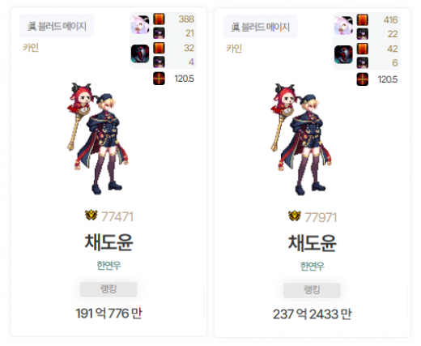Click character sprite thumbnail on right card
This screenshot has width=421, height=346.
pos(301,139)
